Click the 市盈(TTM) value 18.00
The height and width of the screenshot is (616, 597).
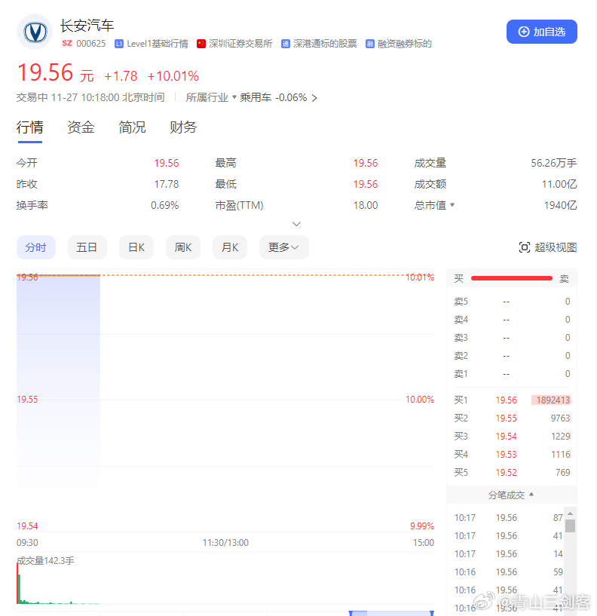click(366, 205)
